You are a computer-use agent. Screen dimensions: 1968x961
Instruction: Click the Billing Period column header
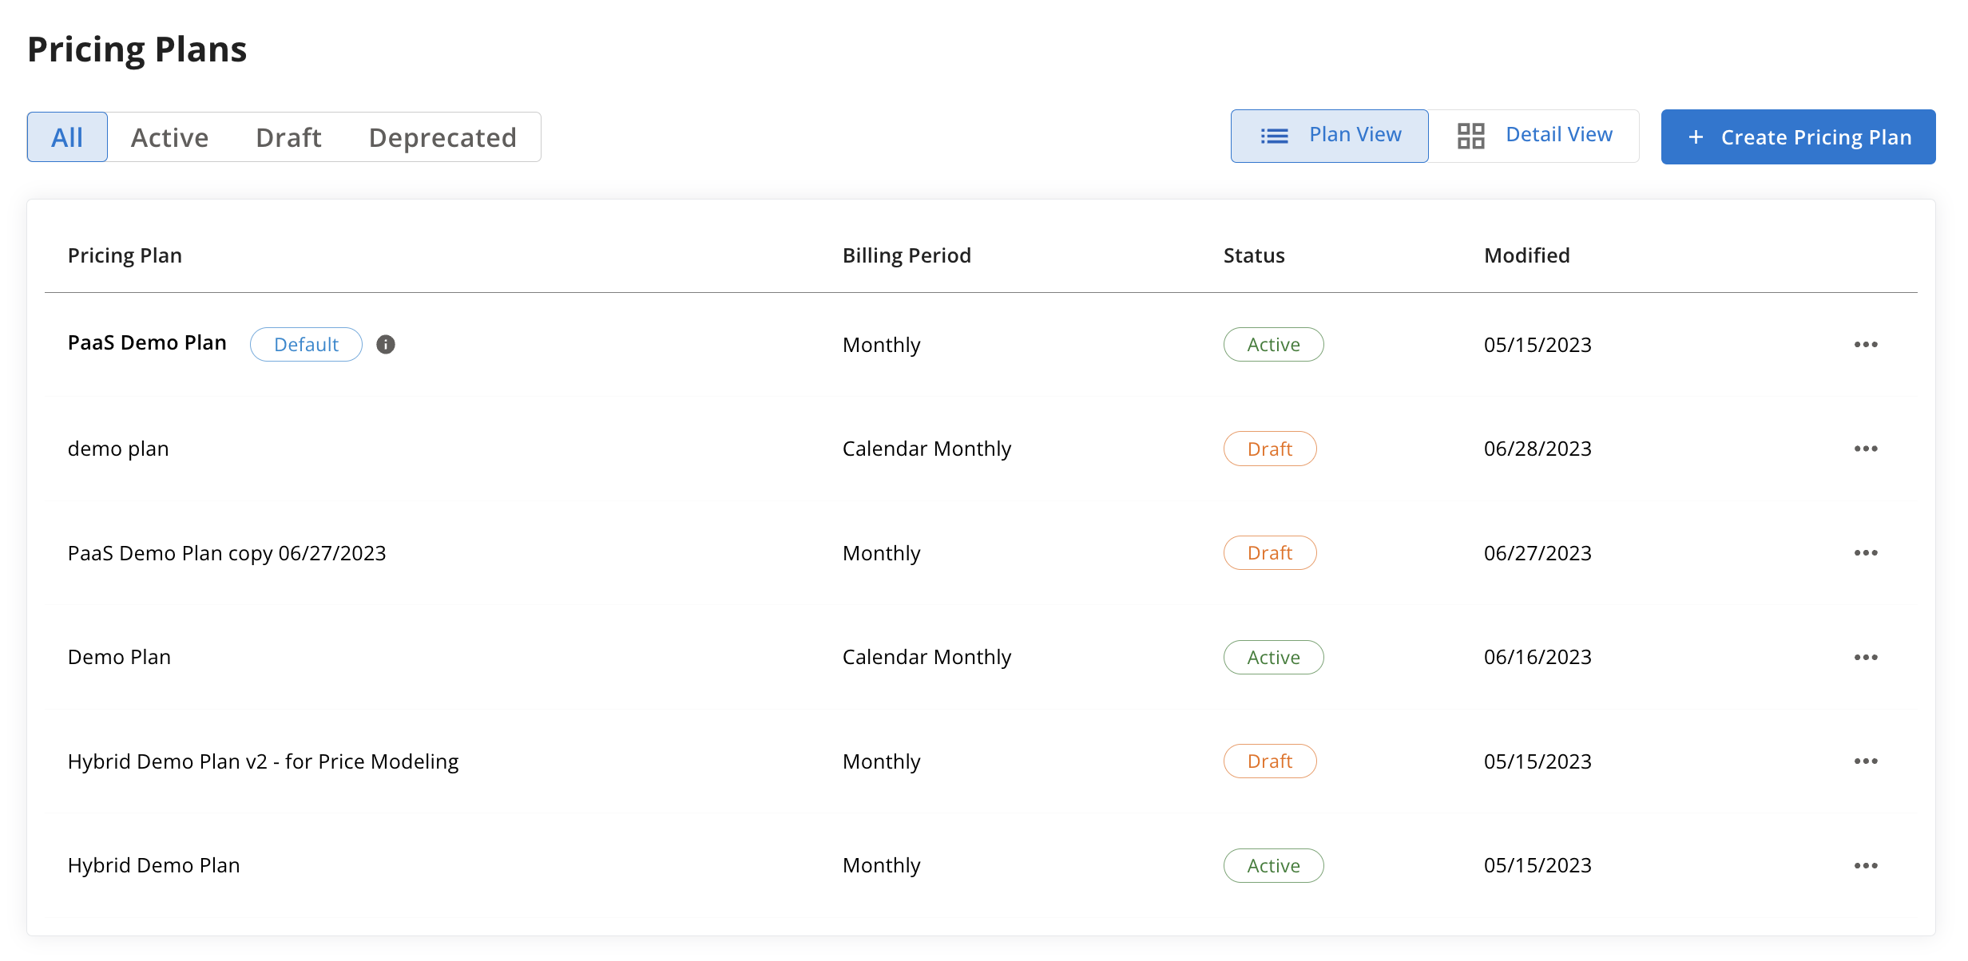tap(906, 255)
